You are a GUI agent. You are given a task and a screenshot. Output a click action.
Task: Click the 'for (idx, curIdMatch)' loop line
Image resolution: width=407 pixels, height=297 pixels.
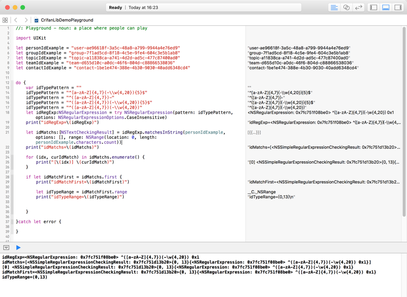(x=85, y=157)
